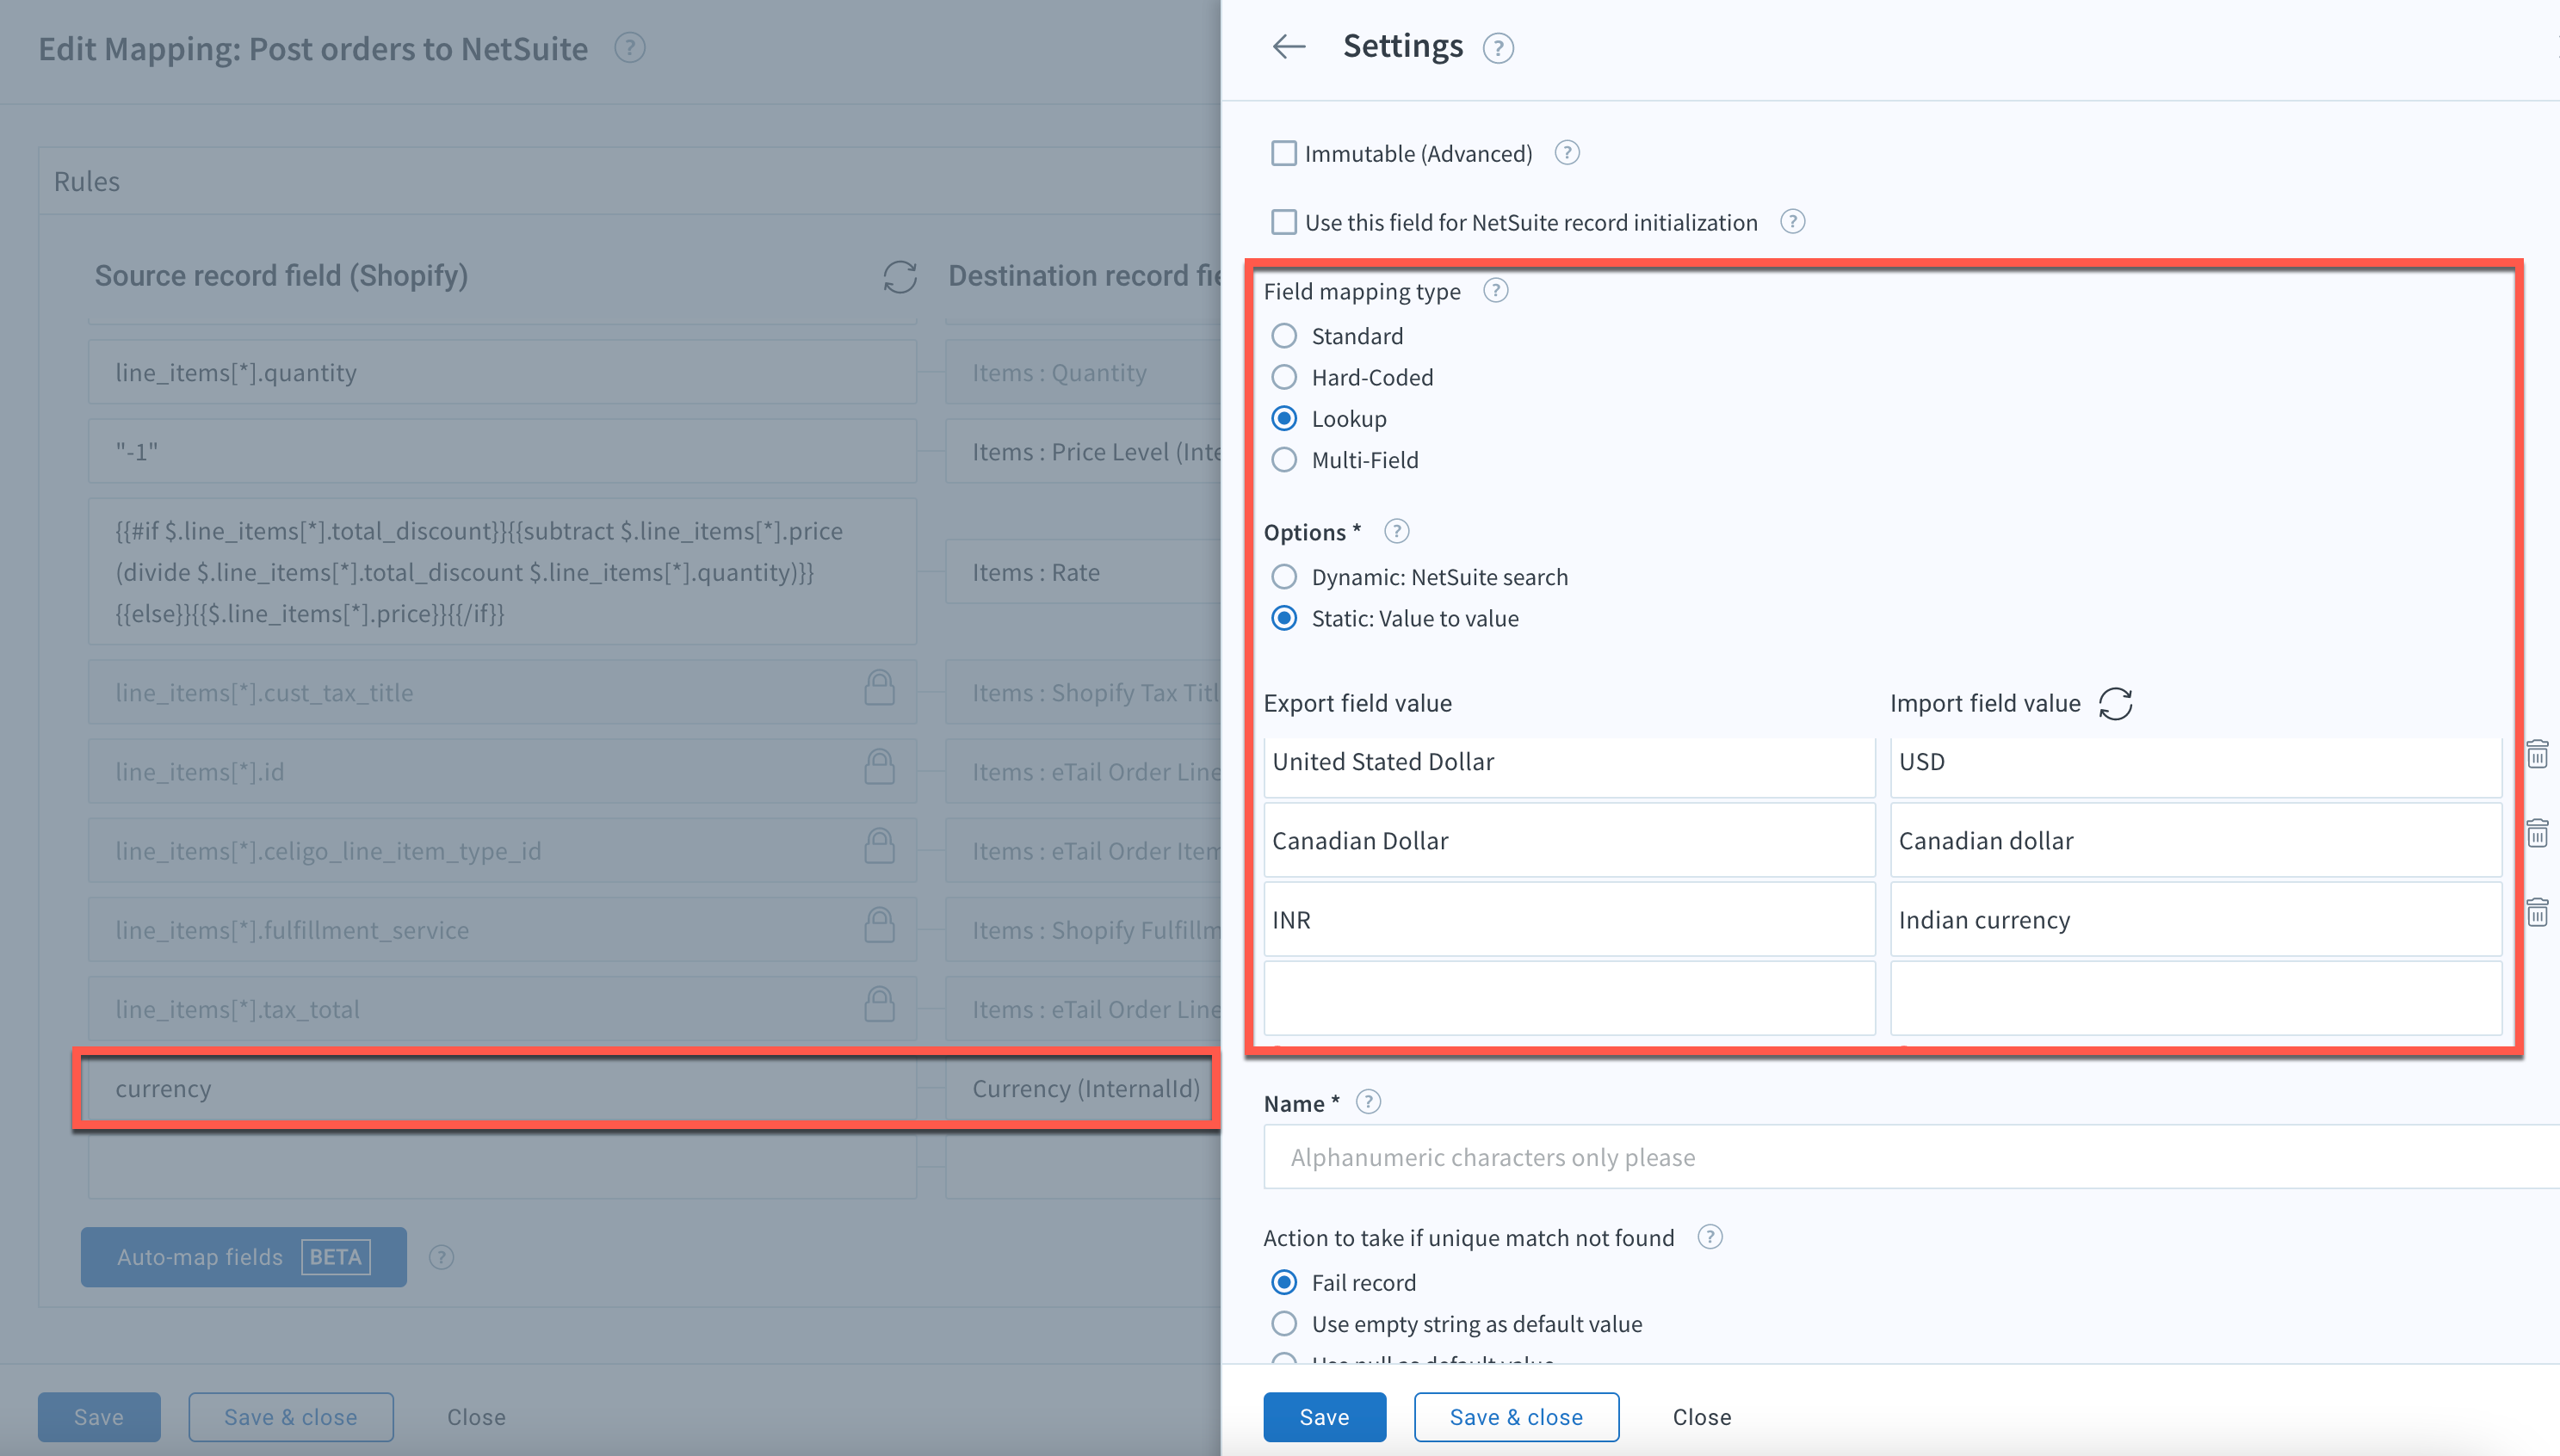Screen dimensions: 2560x1456
Task: Click lock icon on line_items[*].id row
Action: coord(879,767)
